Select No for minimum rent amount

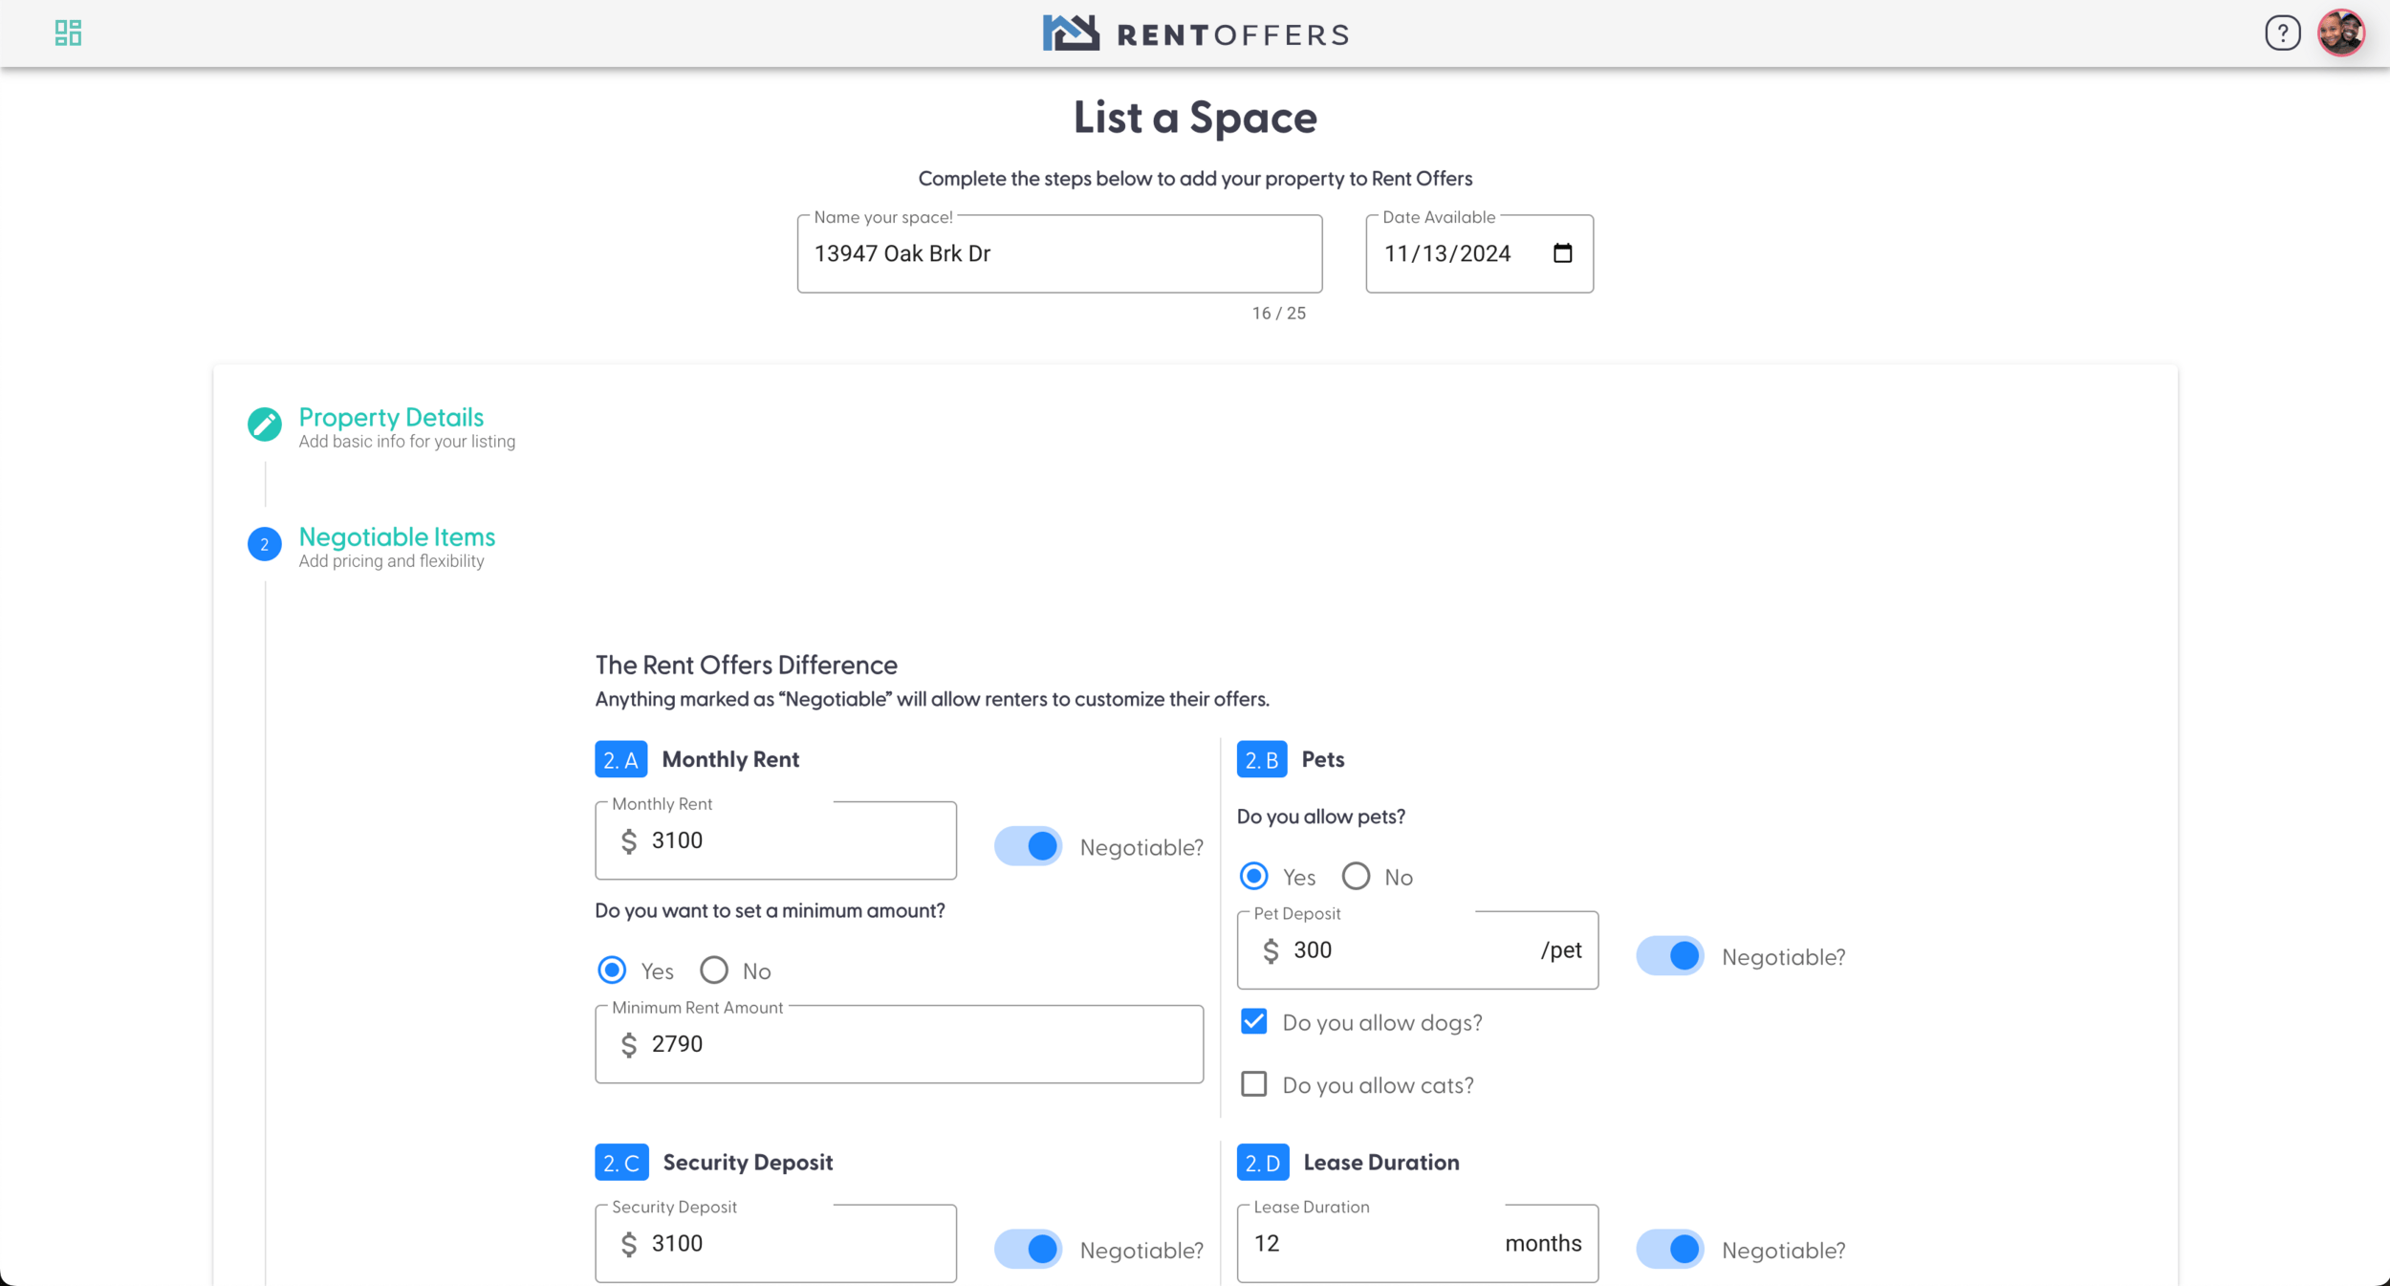[714, 970]
